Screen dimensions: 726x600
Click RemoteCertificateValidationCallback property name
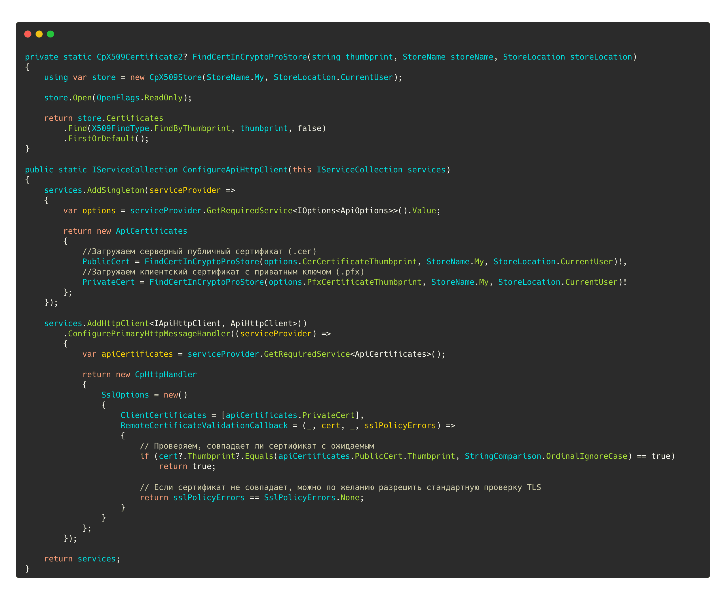tap(204, 425)
